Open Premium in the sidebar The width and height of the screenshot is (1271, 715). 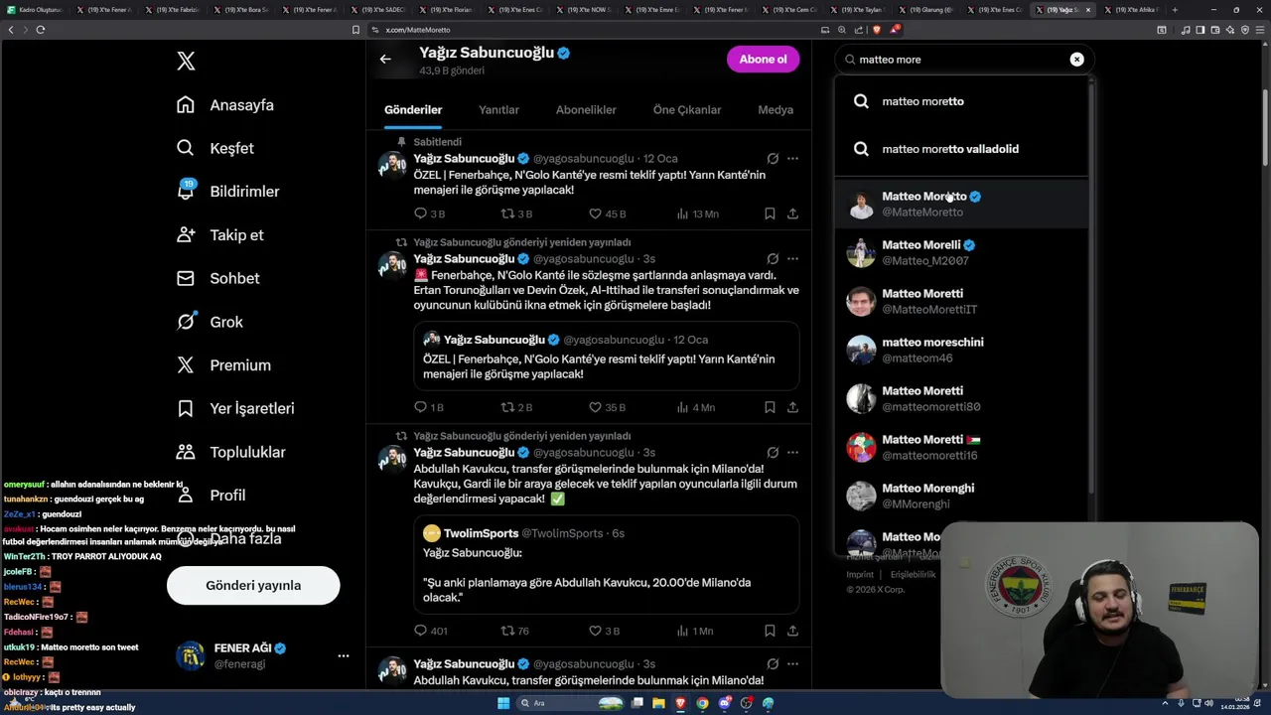(x=223, y=365)
